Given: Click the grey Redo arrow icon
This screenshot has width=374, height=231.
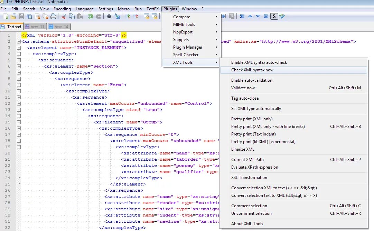Looking at the screenshot, I should (x=98, y=17).
